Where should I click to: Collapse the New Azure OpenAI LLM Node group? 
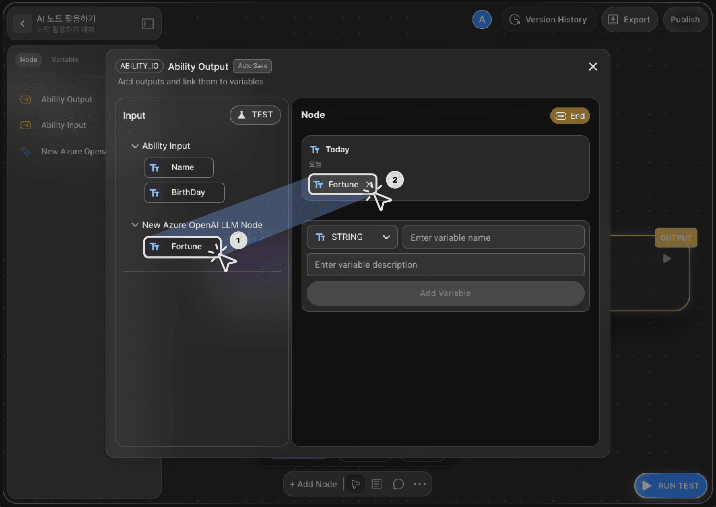135,225
